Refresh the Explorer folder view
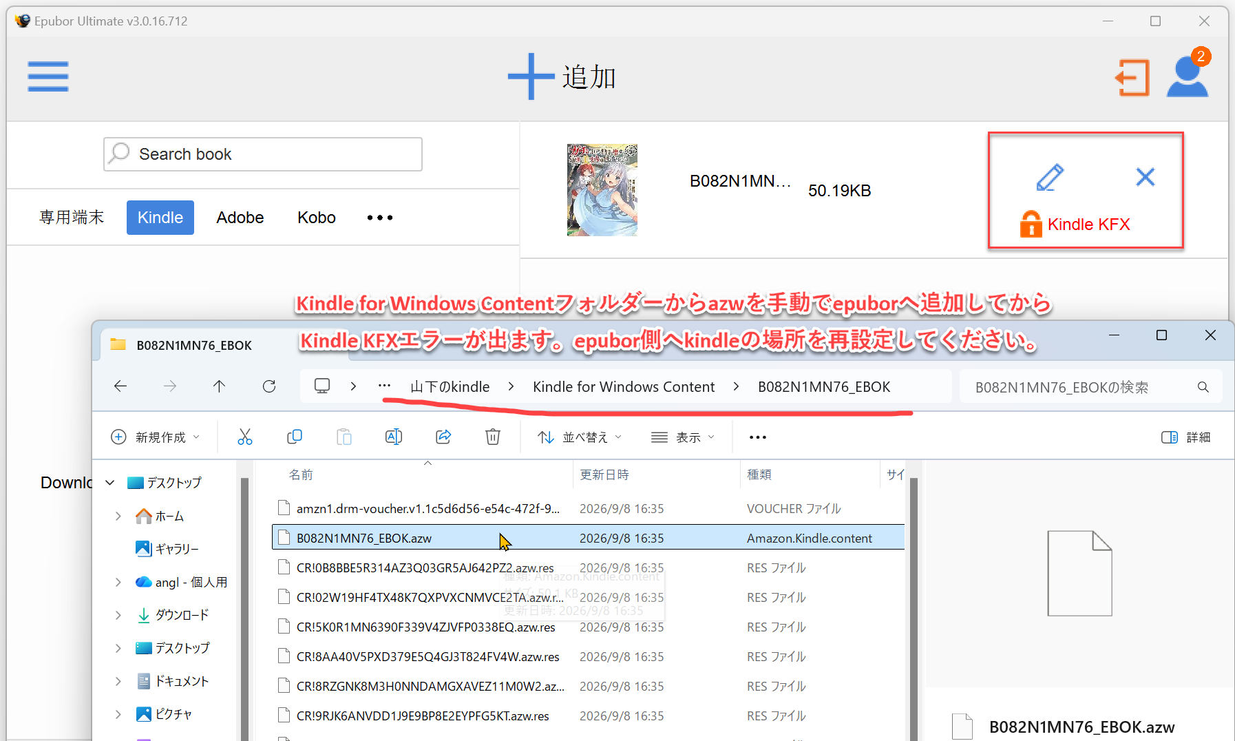This screenshot has height=741, width=1235. click(x=269, y=386)
